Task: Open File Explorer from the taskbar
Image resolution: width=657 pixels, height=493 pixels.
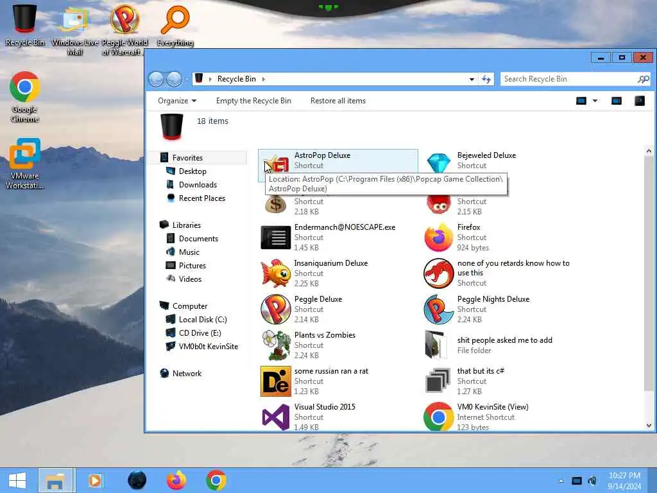Action: click(56, 480)
